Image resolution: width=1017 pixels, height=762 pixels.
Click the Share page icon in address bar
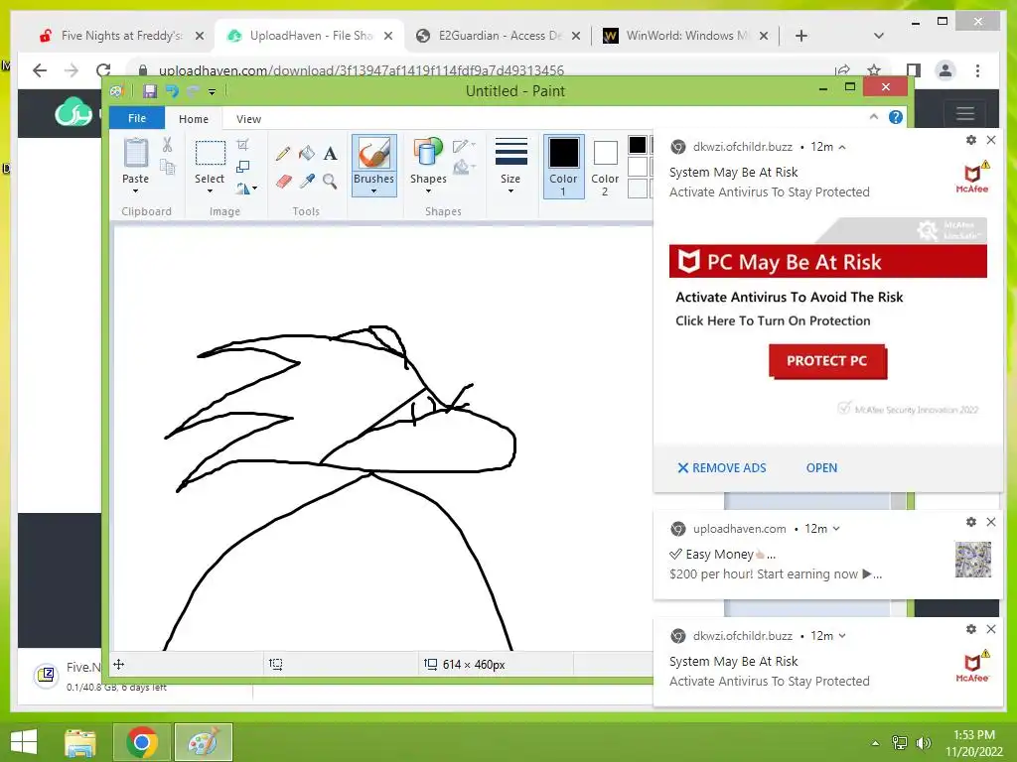pos(842,70)
